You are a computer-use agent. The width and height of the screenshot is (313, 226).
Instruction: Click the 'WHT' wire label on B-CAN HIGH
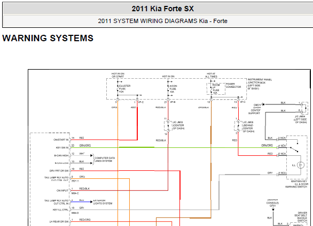point(82,154)
